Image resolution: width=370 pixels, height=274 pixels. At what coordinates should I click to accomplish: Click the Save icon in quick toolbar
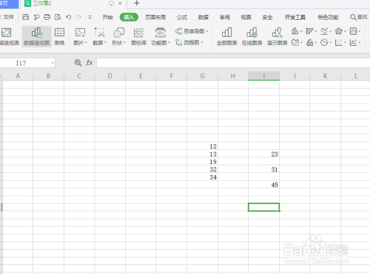[25, 17]
